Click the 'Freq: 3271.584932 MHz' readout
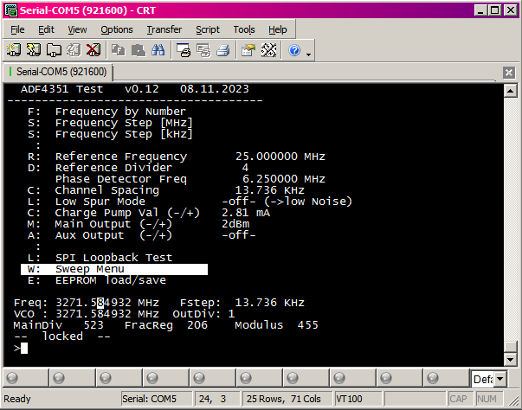Screen dimensions: 522x410 [x=87, y=303]
